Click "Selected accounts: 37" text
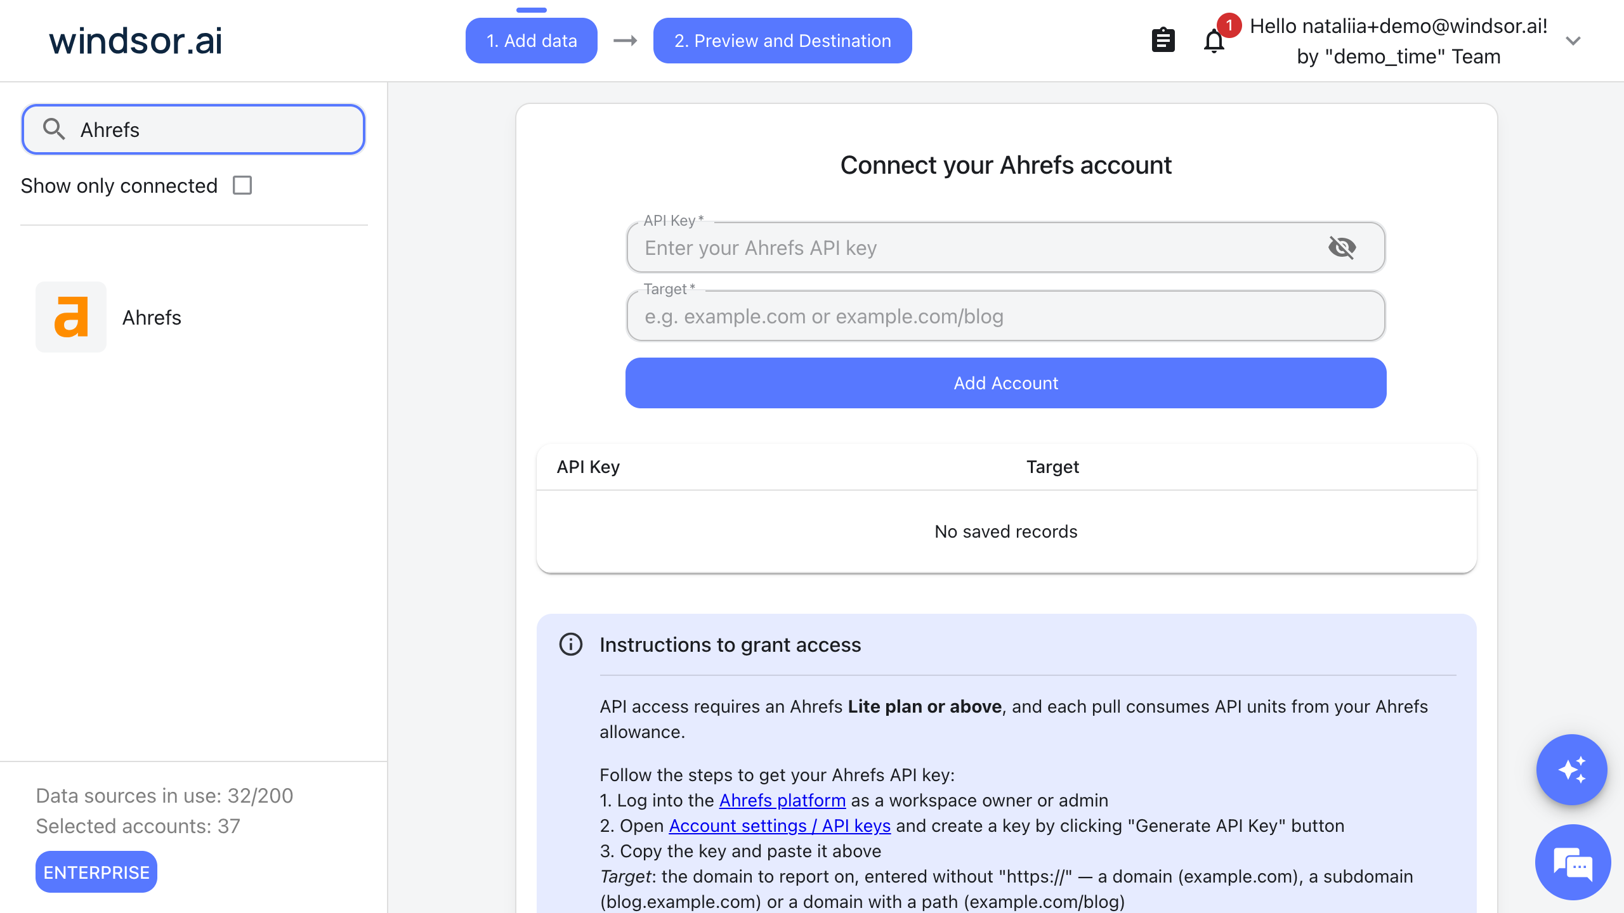Image resolution: width=1624 pixels, height=913 pixels. [138, 826]
